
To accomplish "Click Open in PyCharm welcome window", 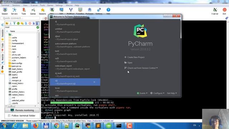I will [128, 63].
